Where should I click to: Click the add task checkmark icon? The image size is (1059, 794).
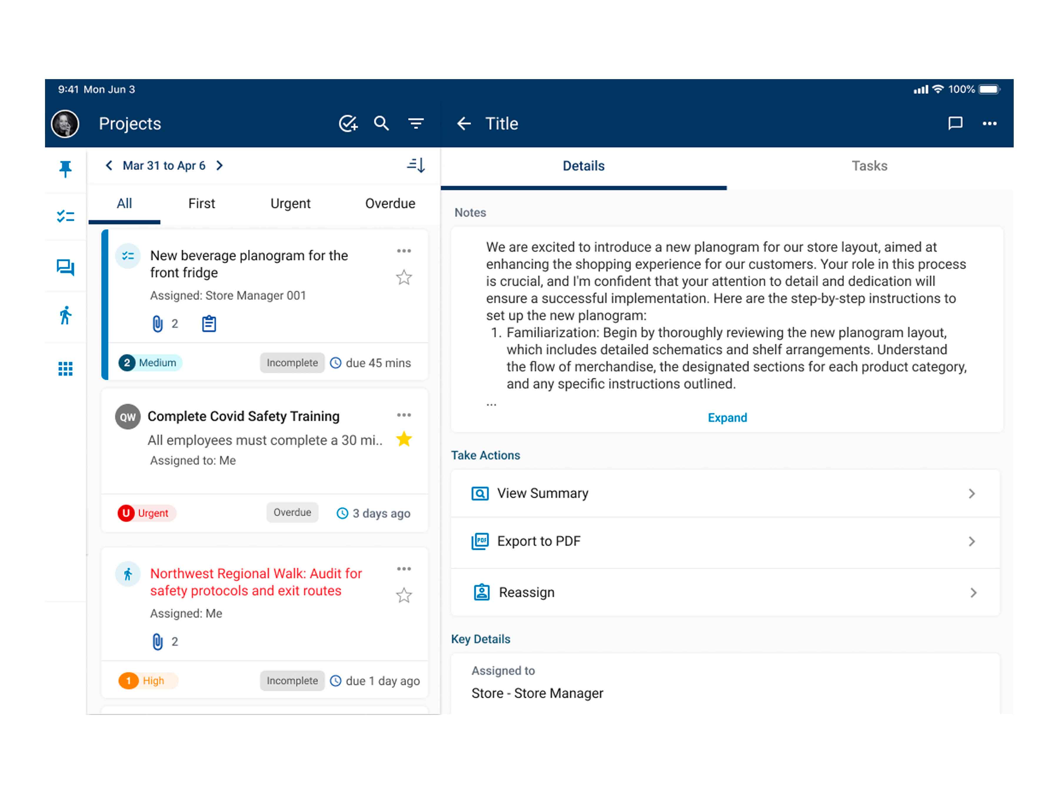point(348,124)
